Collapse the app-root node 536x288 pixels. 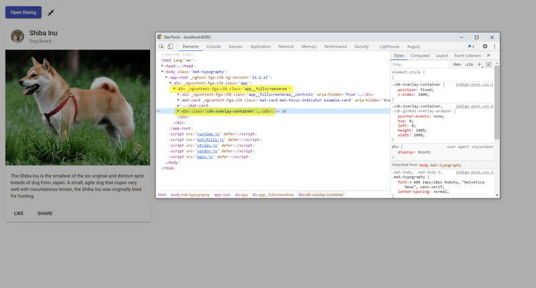[x=166, y=78]
